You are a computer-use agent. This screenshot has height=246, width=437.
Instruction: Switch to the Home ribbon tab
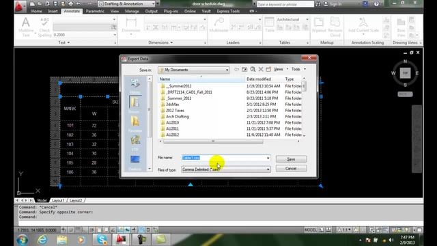tap(36, 11)
